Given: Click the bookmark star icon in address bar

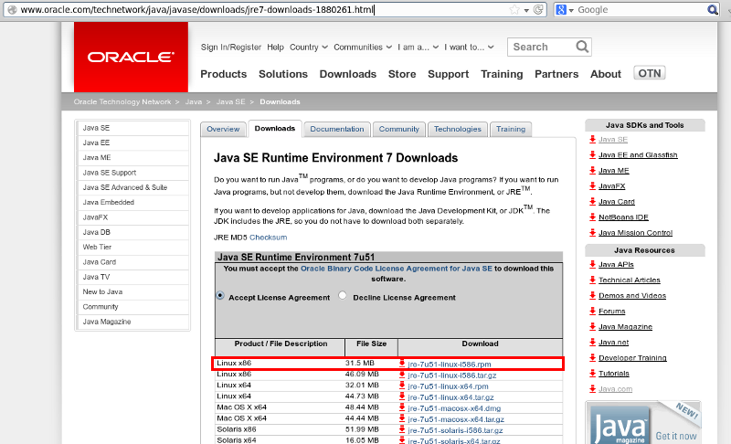Looking at the screenshot, I should (514, 9).
